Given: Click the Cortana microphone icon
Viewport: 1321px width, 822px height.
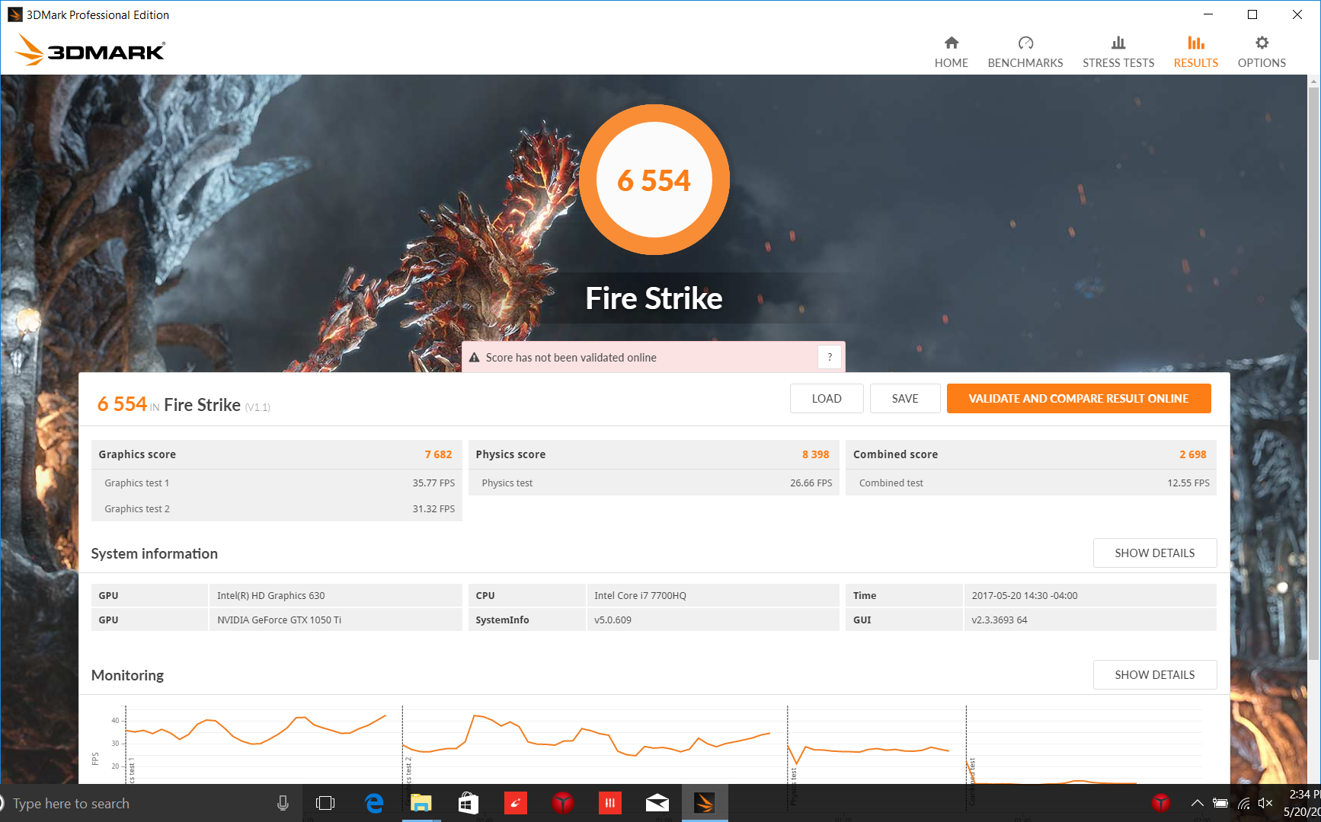Looking at the screenshot, I should pos(283,803).
